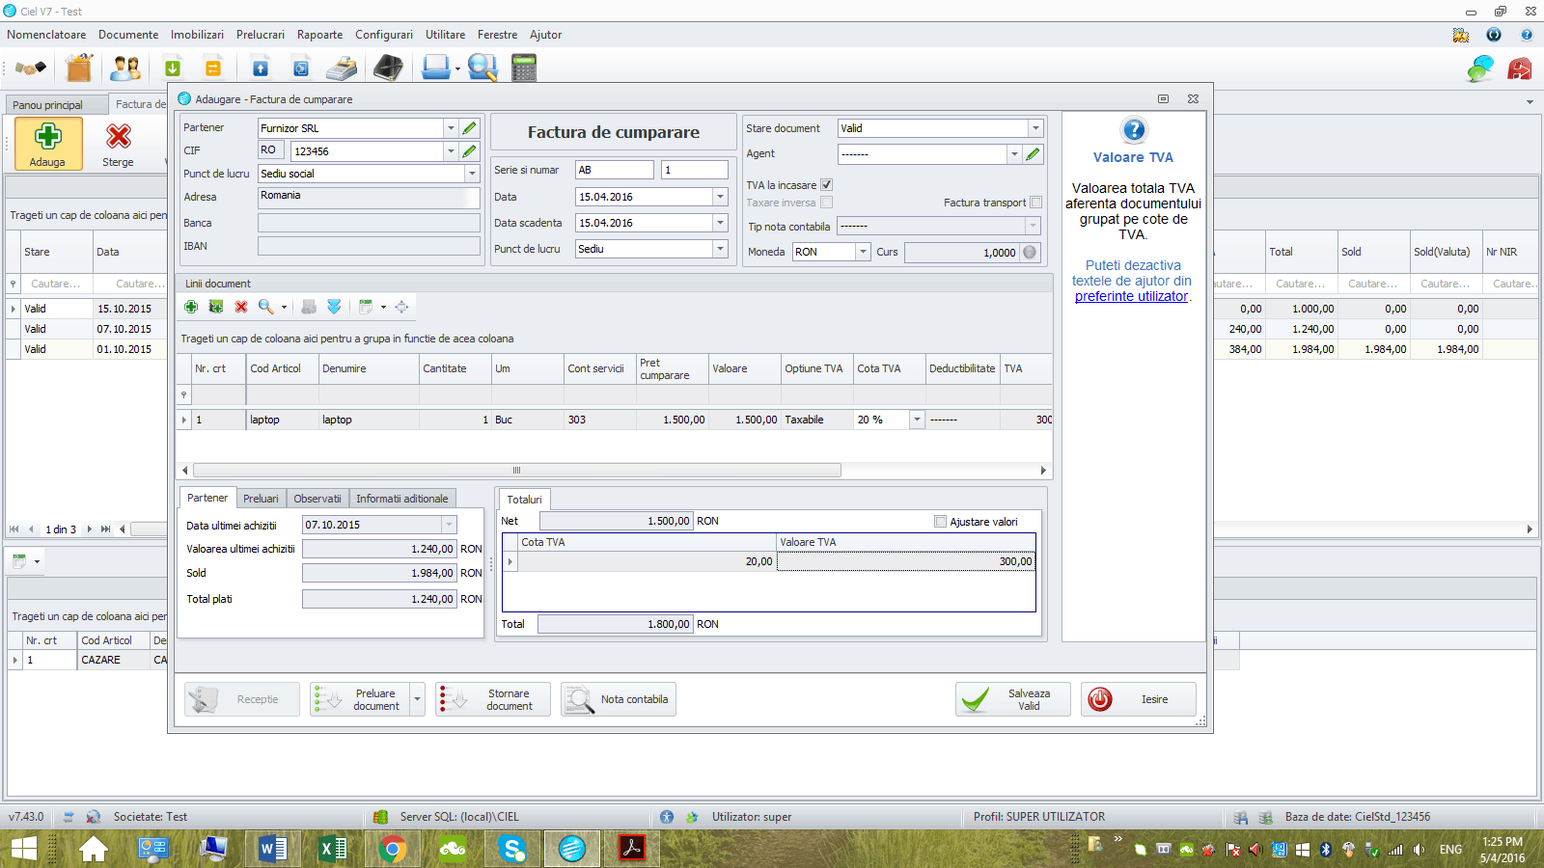The image size is (1544, 868).
Task: Open the Cota TVA 20% dropdown in row
Action: [917, 420]
